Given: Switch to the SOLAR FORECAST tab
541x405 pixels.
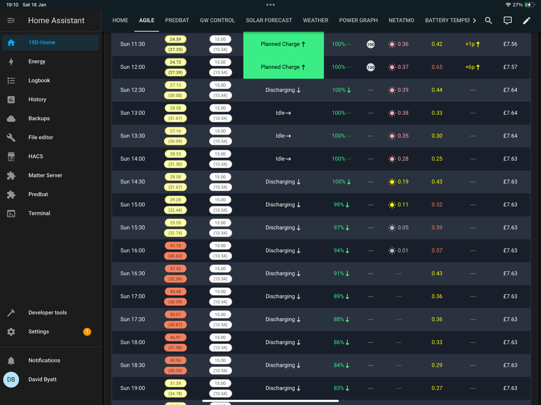Looking at the screenshot, I should click(269, 20).
